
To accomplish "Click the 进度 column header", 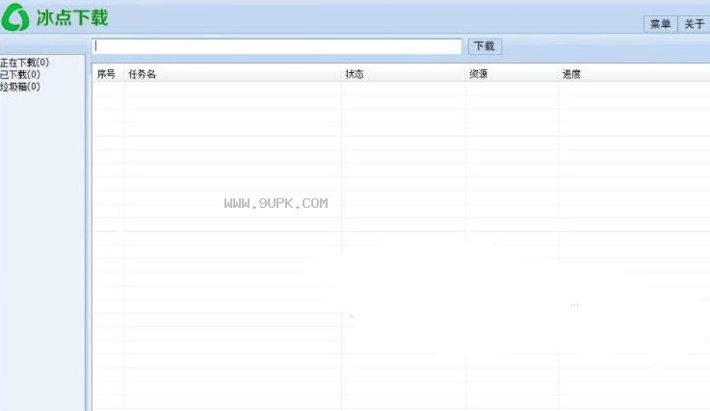I will pos(635,74).
